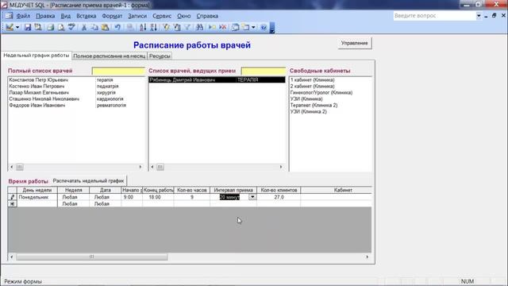
Task: Click the Copy toolbar icon
Action: [94, 27]
